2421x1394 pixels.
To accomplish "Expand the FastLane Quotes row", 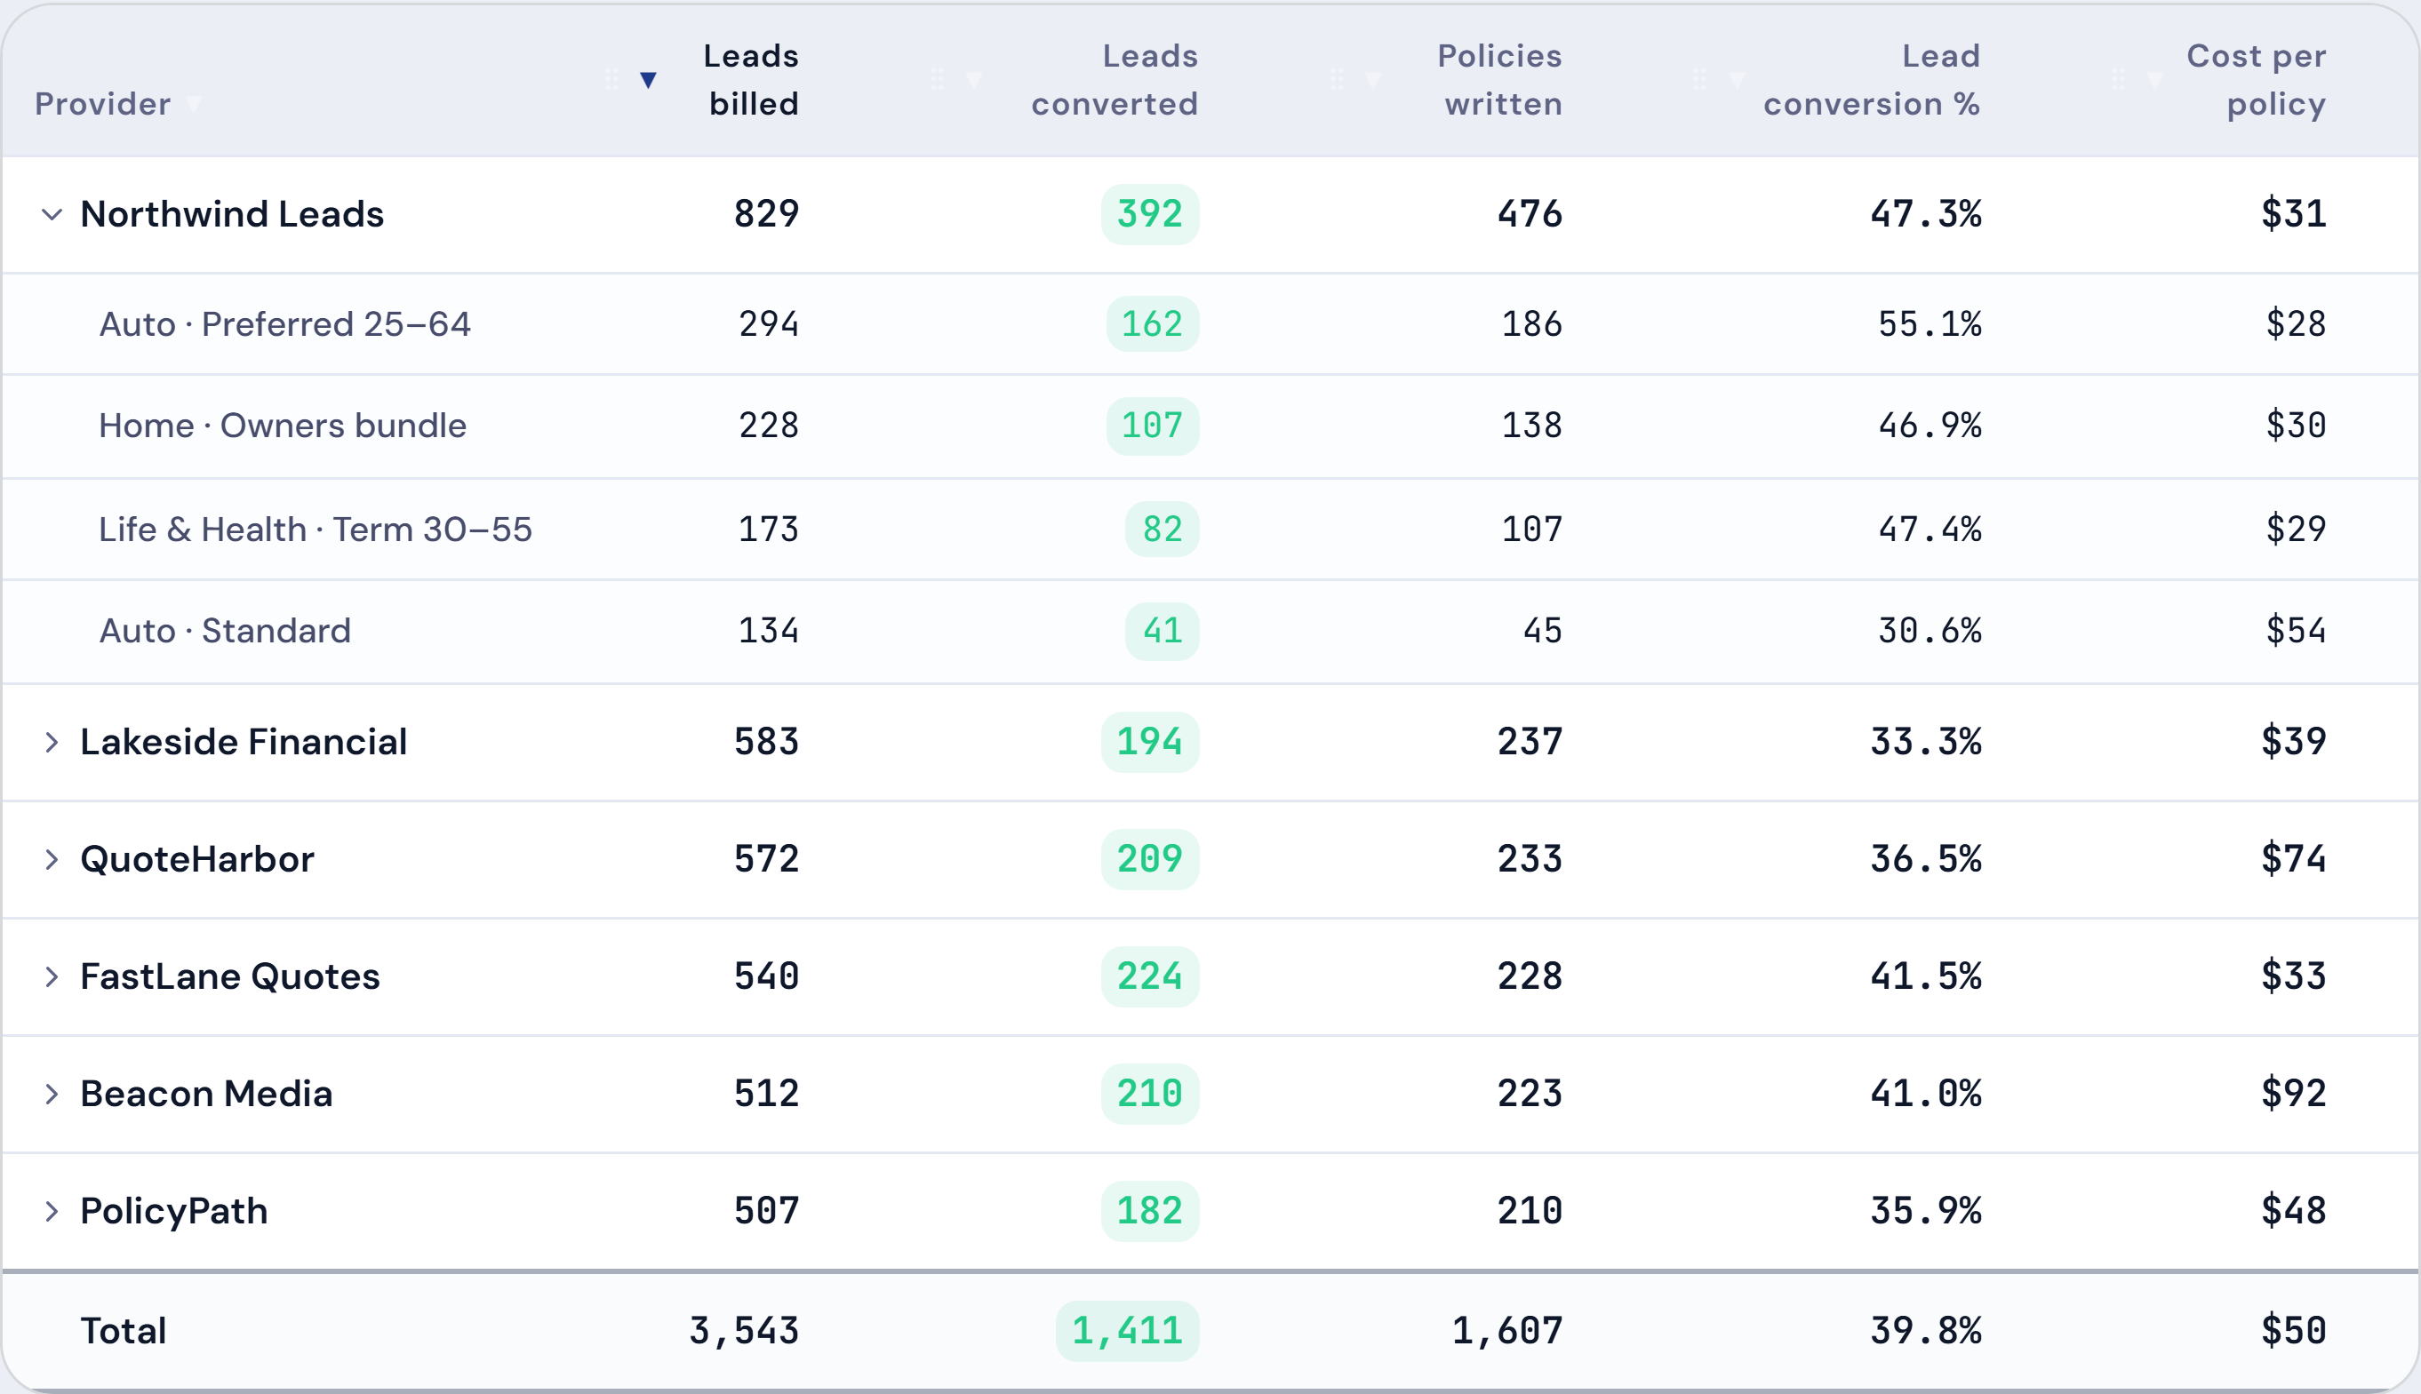I will tap(52, 976).
